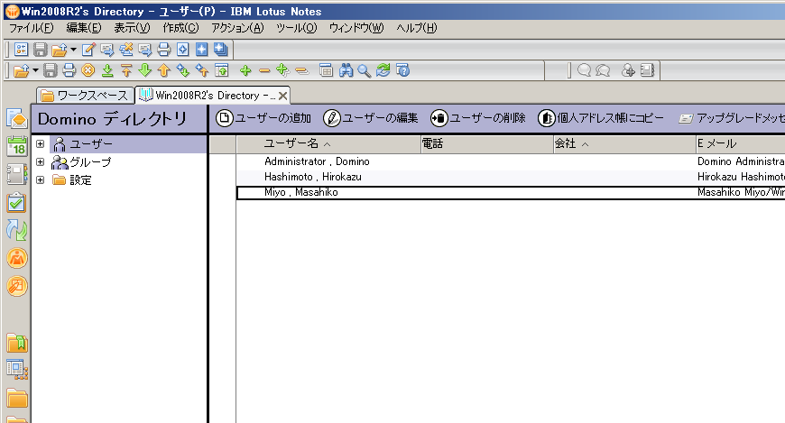
Task: Click the E メール column header
Action: tap(741, 144)
